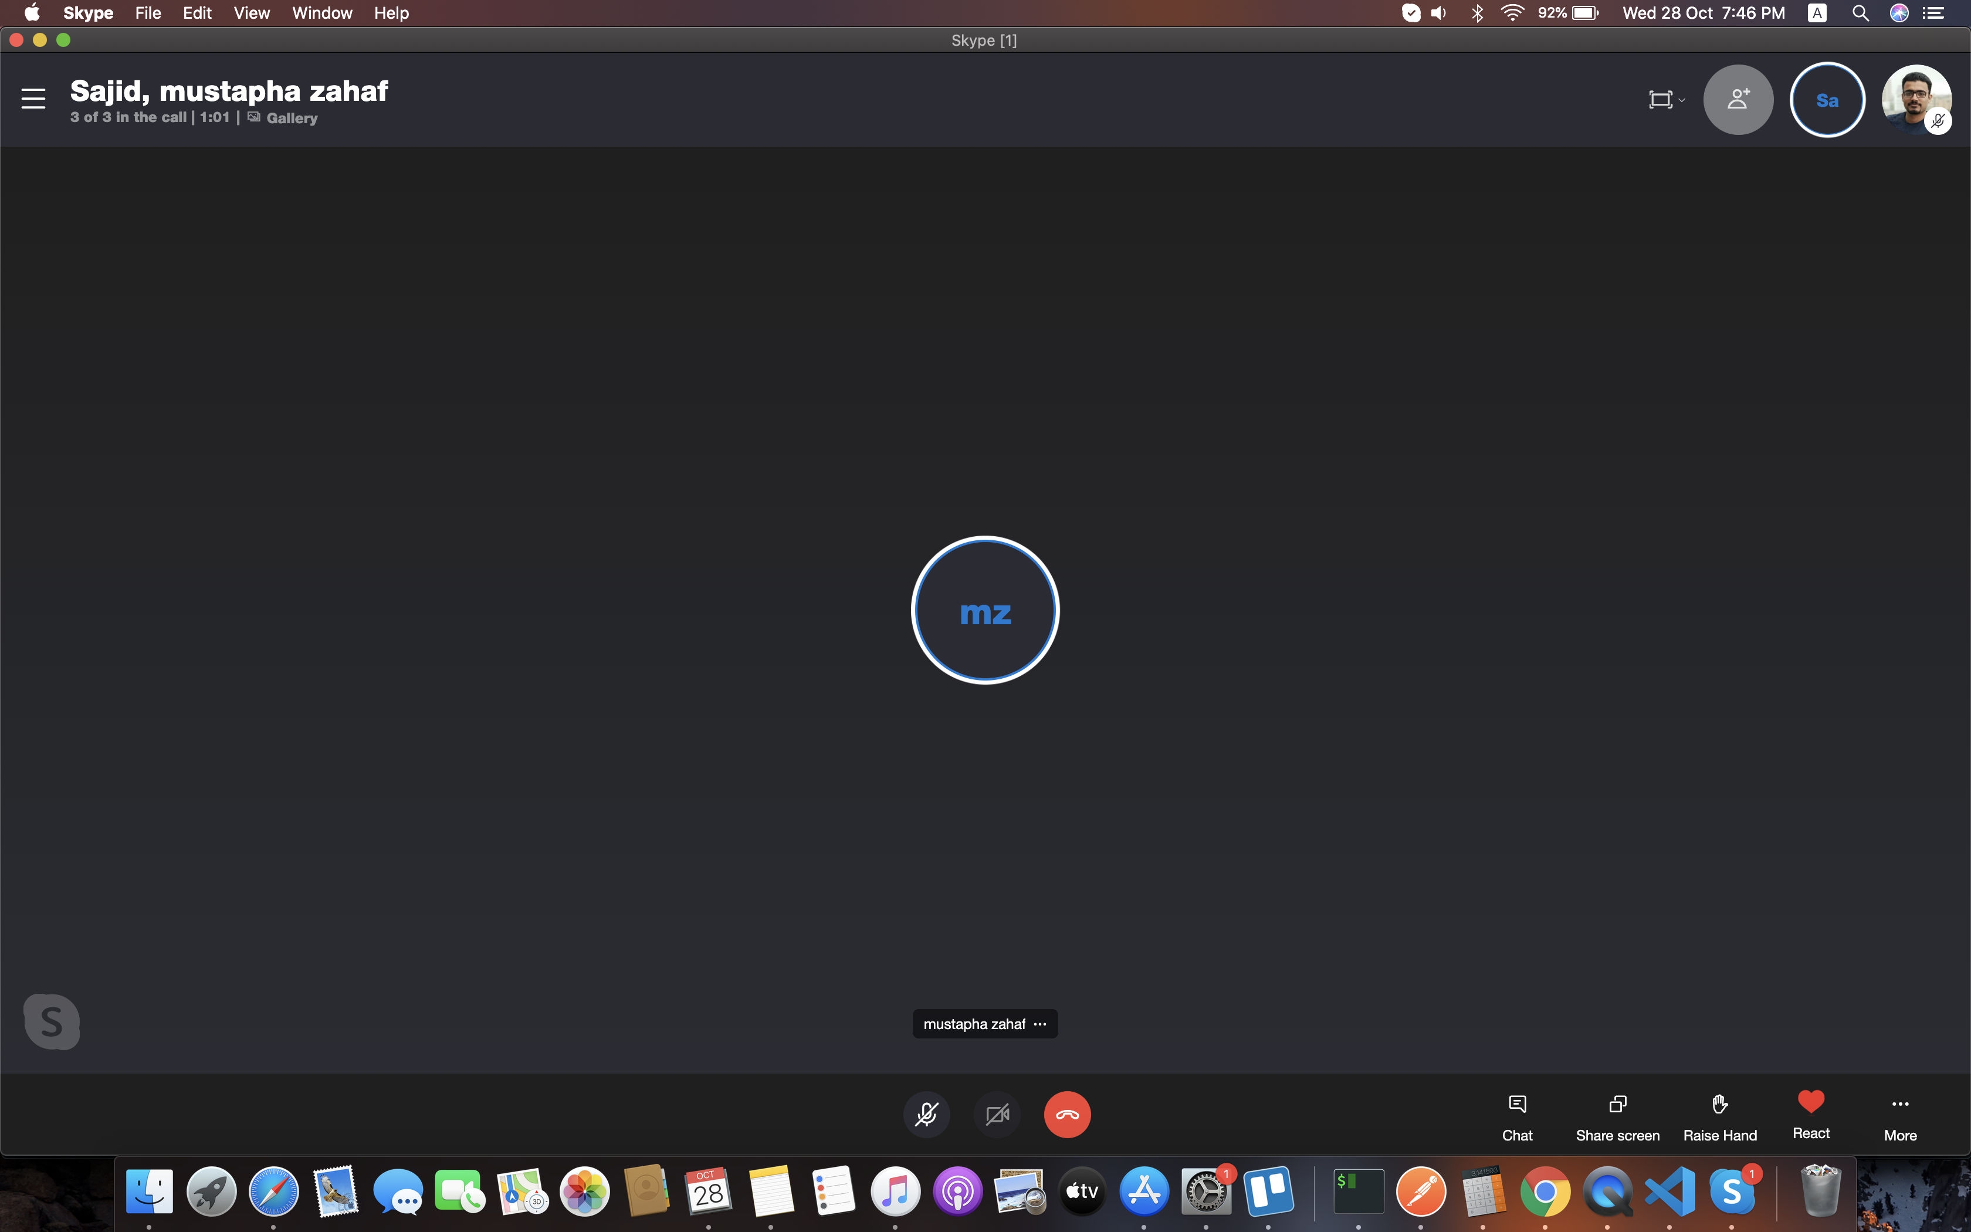
Task: Open Messages from the Dock
Action: [398, 1192]
